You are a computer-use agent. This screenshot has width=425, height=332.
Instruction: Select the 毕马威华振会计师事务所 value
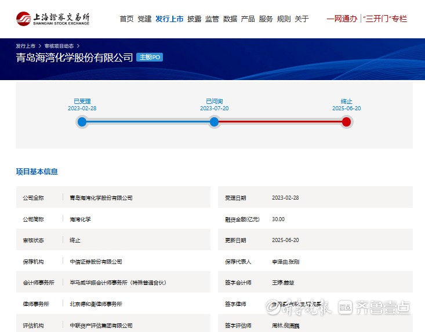118,283
